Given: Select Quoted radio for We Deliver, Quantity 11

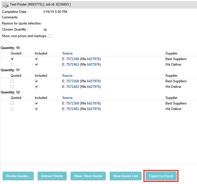Looking at the screenshot, I should 12,87.
